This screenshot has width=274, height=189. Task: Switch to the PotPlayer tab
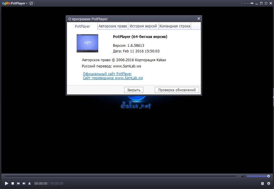tap(82, 26)
